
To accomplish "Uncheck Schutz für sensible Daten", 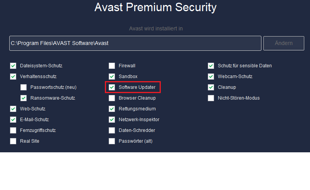I will pyautogui.click(x=211, y=66).
